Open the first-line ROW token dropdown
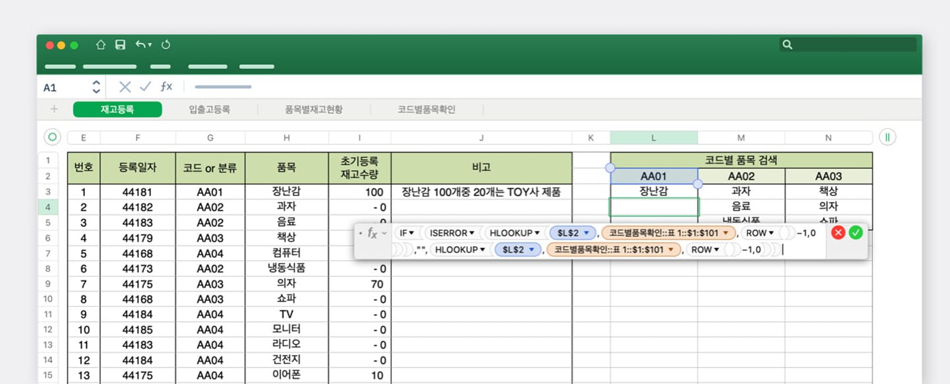 [771, 233]
